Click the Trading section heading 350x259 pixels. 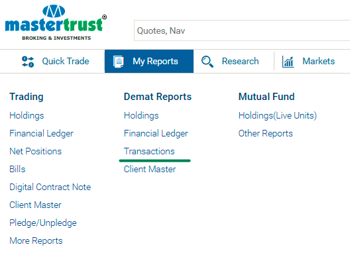pos(27,97)
